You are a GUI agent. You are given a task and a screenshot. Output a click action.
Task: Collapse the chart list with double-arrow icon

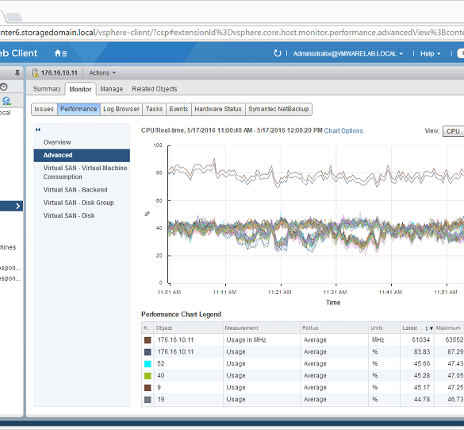37,130
